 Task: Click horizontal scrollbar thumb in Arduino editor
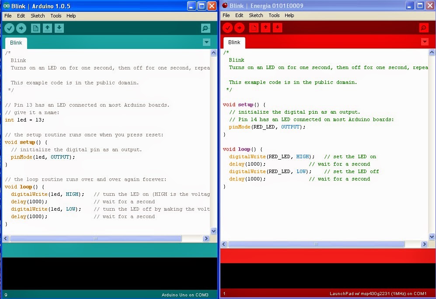[96, 238]
